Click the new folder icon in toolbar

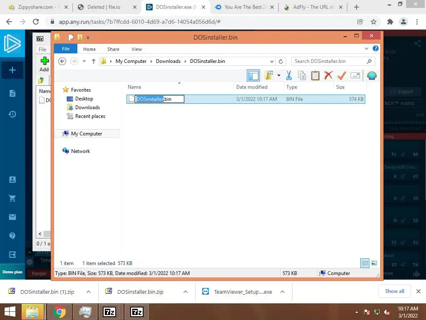pos(268,75)
